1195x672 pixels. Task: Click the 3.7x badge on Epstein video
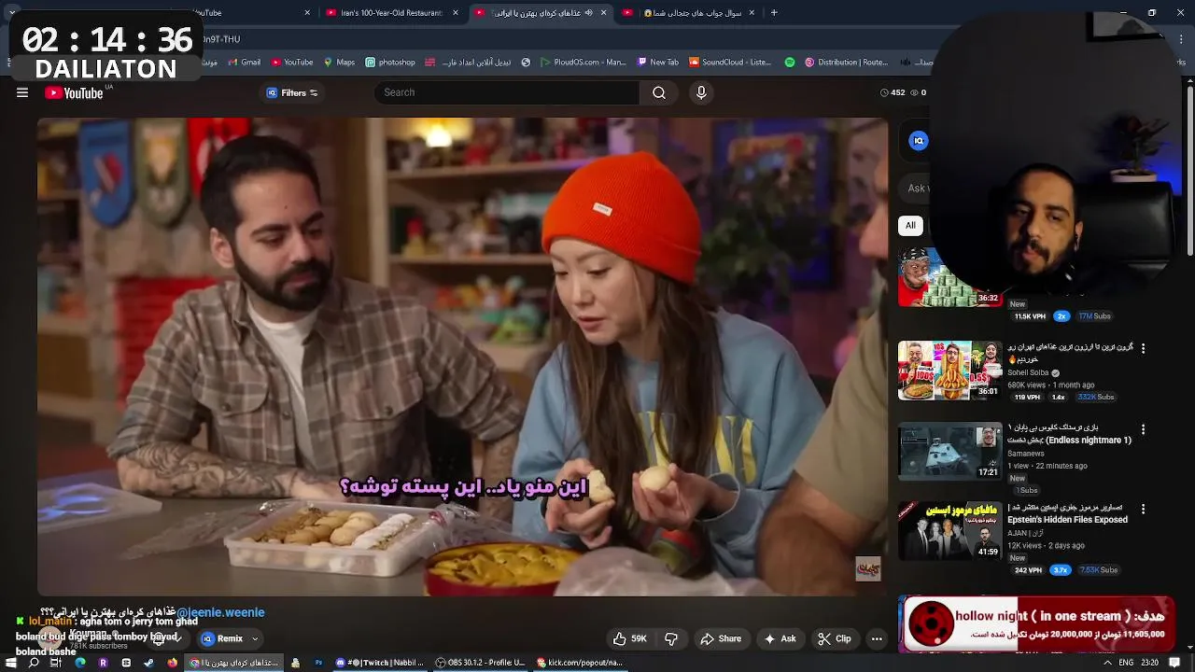(1061, 570)
